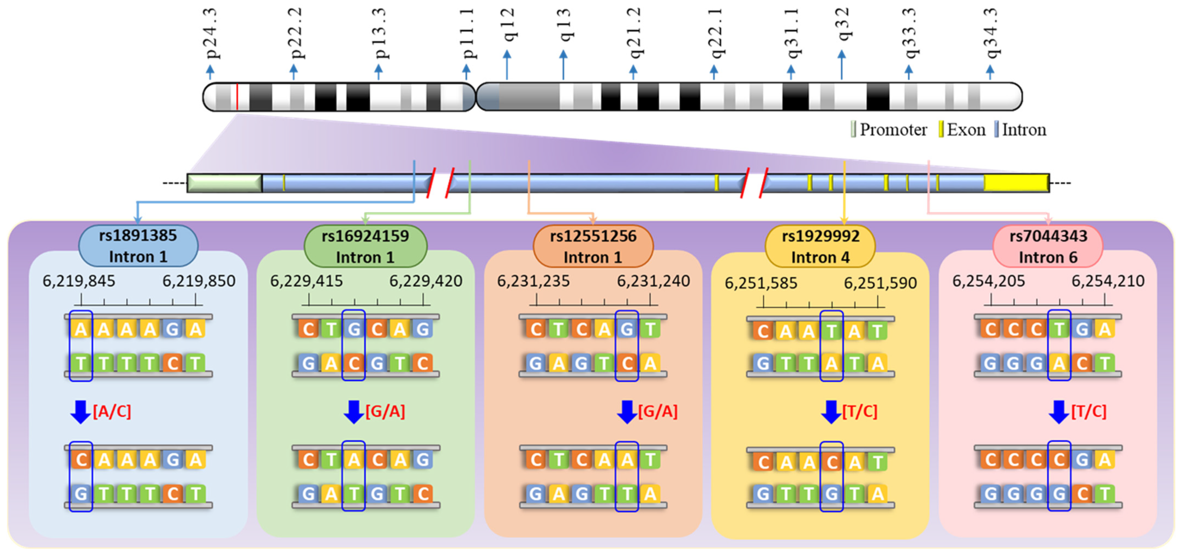Click the rs7044343 Intron 6 label
Image resolution: width=1183 pixels, height=556 pixels.
point(1048,246)
